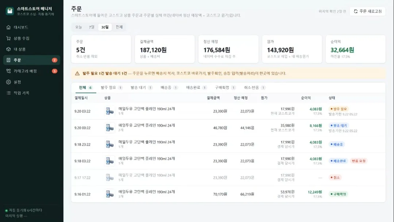The height and width of the screenshot is (222, 394).
Task: Click payment amount 46,780원
Action: pos(220,128)
